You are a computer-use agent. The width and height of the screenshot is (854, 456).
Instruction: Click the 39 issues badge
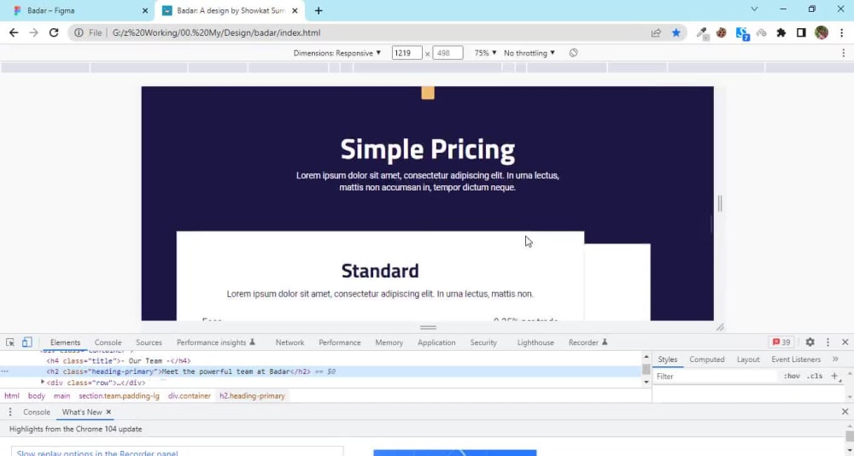[781, 342]
